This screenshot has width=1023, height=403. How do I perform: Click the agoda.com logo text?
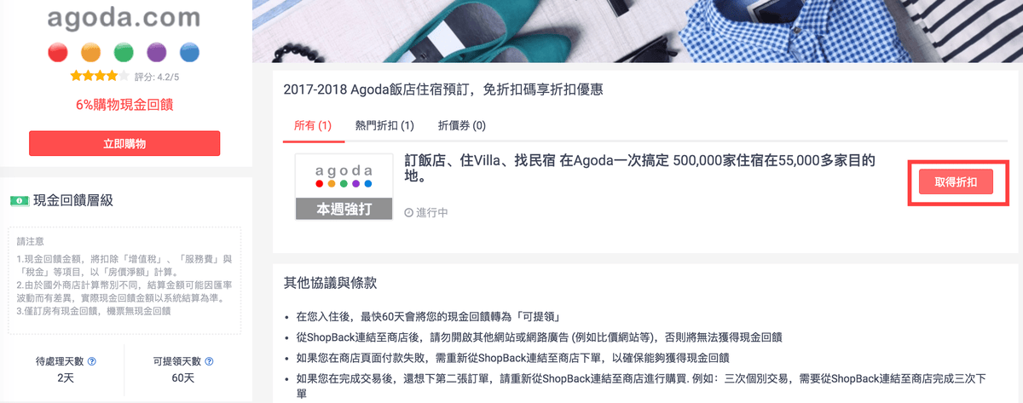[124, 18]
